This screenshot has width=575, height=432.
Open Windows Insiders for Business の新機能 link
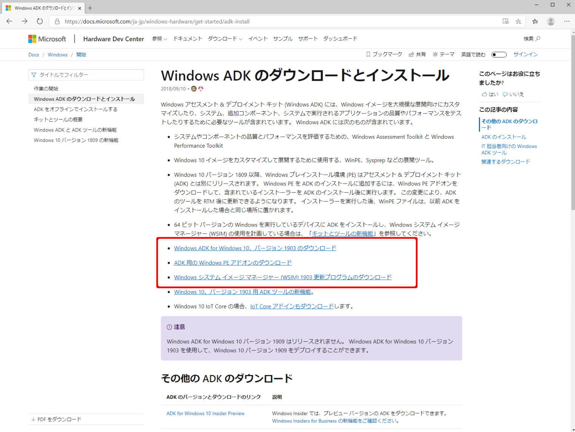334,421
